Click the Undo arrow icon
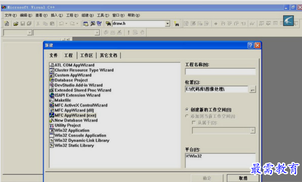The image size is (302, 182). (x=61, y=24)
